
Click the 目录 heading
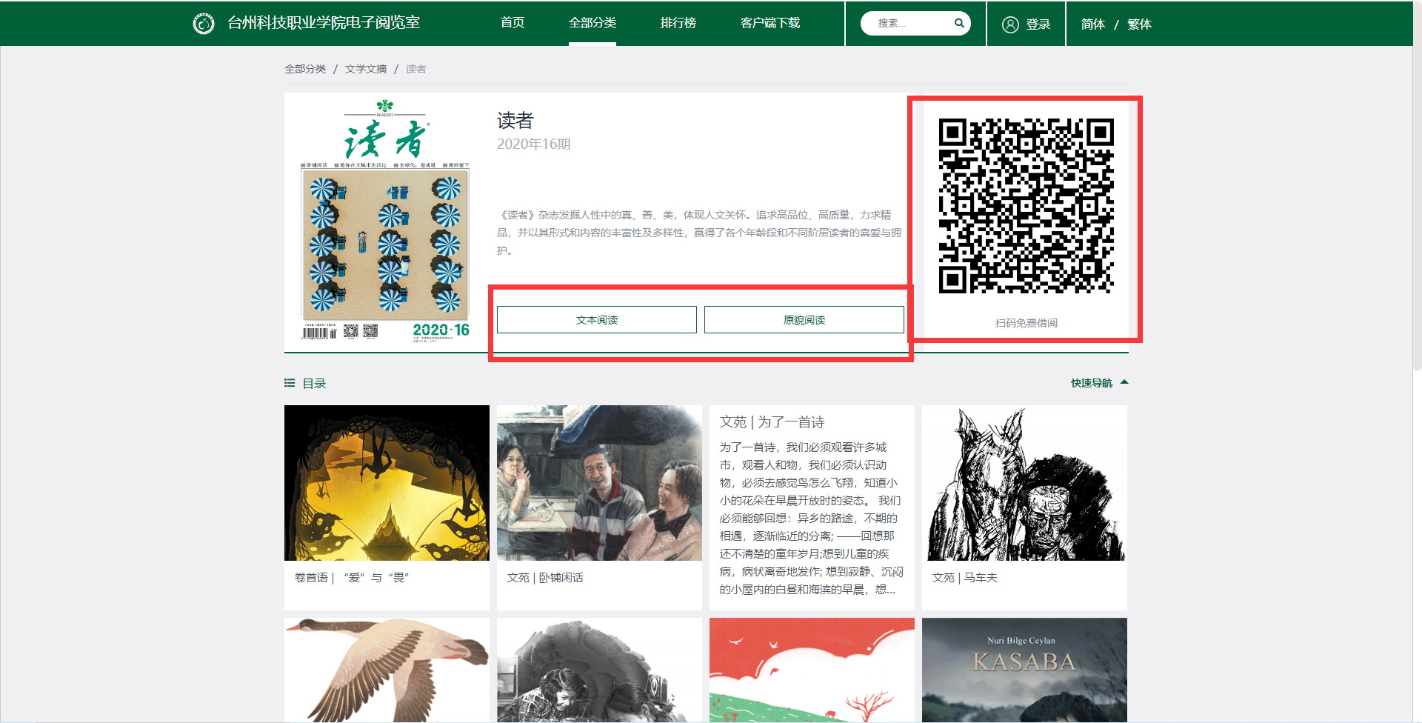[314, 383]
